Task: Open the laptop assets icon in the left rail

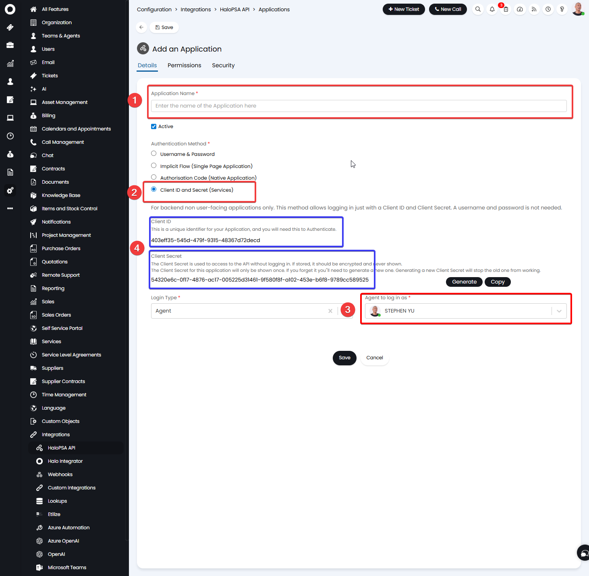Action: pos(10,118)
